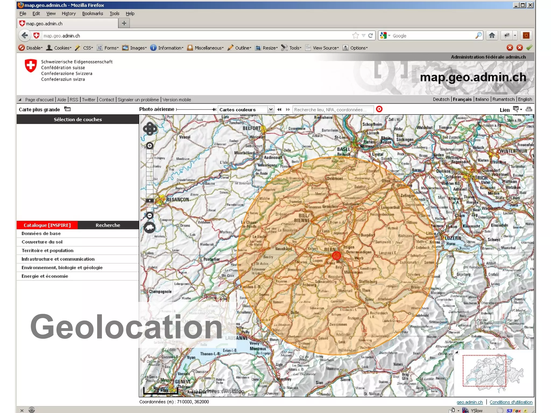The image size is (551, 413).
Task: Open the Forms developer toolbar menu
Action: coord(108,48)
